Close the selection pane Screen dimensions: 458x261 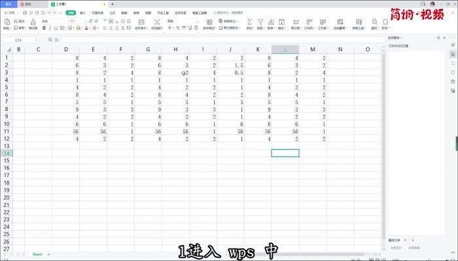444,38
